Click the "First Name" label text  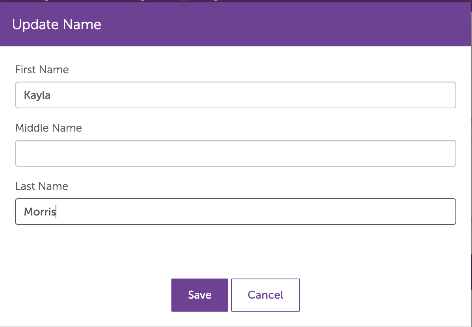42,70
